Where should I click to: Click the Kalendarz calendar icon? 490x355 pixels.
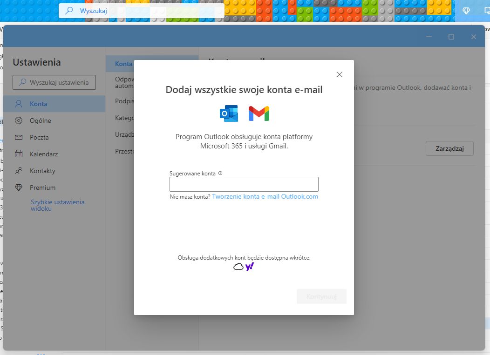point(19,154)
